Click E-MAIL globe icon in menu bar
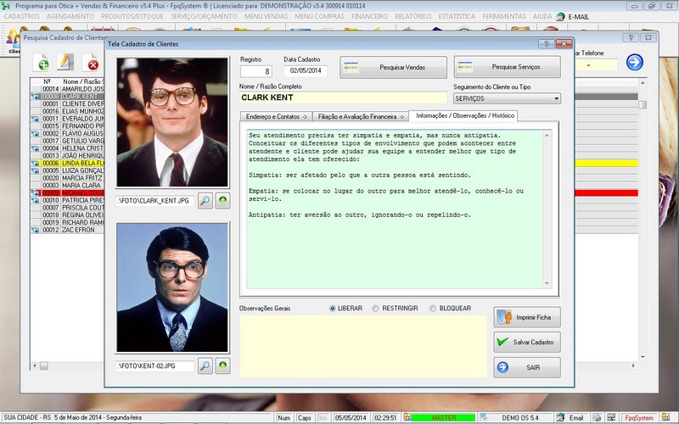 pos(561,16)
